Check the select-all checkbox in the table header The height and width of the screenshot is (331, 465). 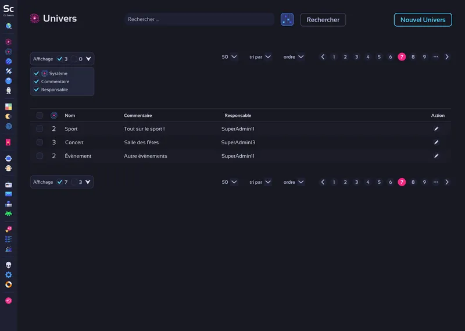point(40,115)
